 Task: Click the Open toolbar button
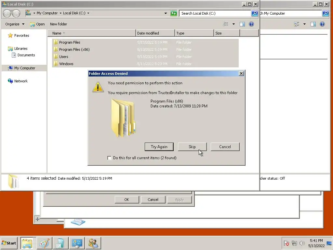[37, 24]
